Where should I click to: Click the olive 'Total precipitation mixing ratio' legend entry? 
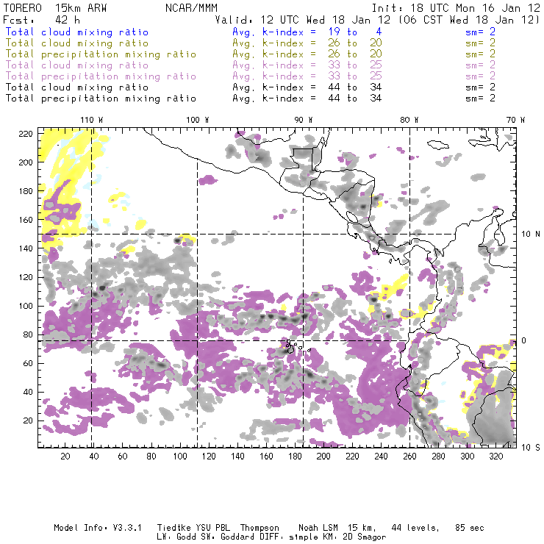point(101,54)
